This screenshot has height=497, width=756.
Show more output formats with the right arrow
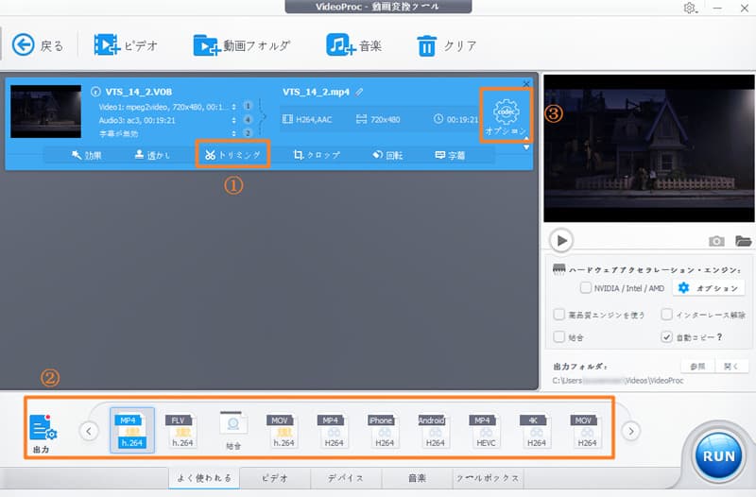tap(630, 431)
